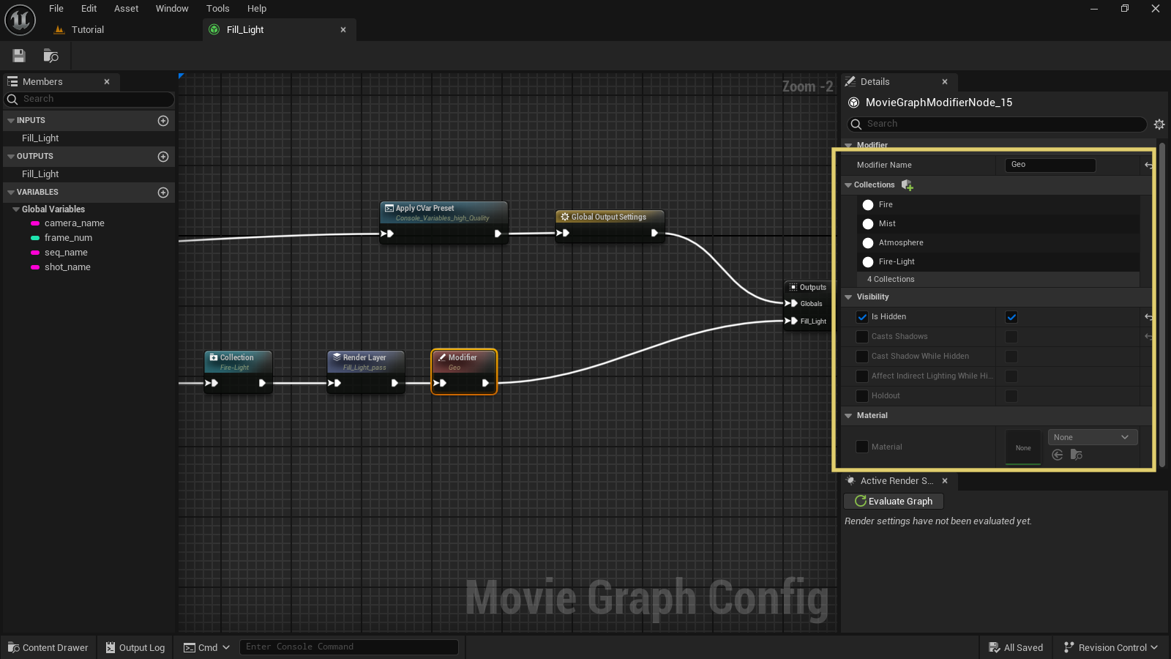Add a collection with the green plus icon
The height and width of the screenshot is (659, 1171).
tap(908, 185)
